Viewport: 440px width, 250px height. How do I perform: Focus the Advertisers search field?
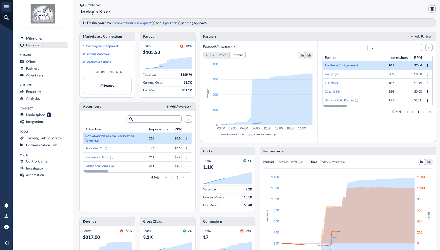[154, 119]
